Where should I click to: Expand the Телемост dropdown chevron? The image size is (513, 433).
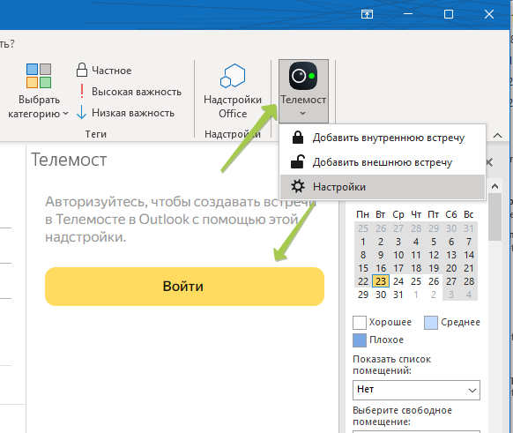coord(303,113)
